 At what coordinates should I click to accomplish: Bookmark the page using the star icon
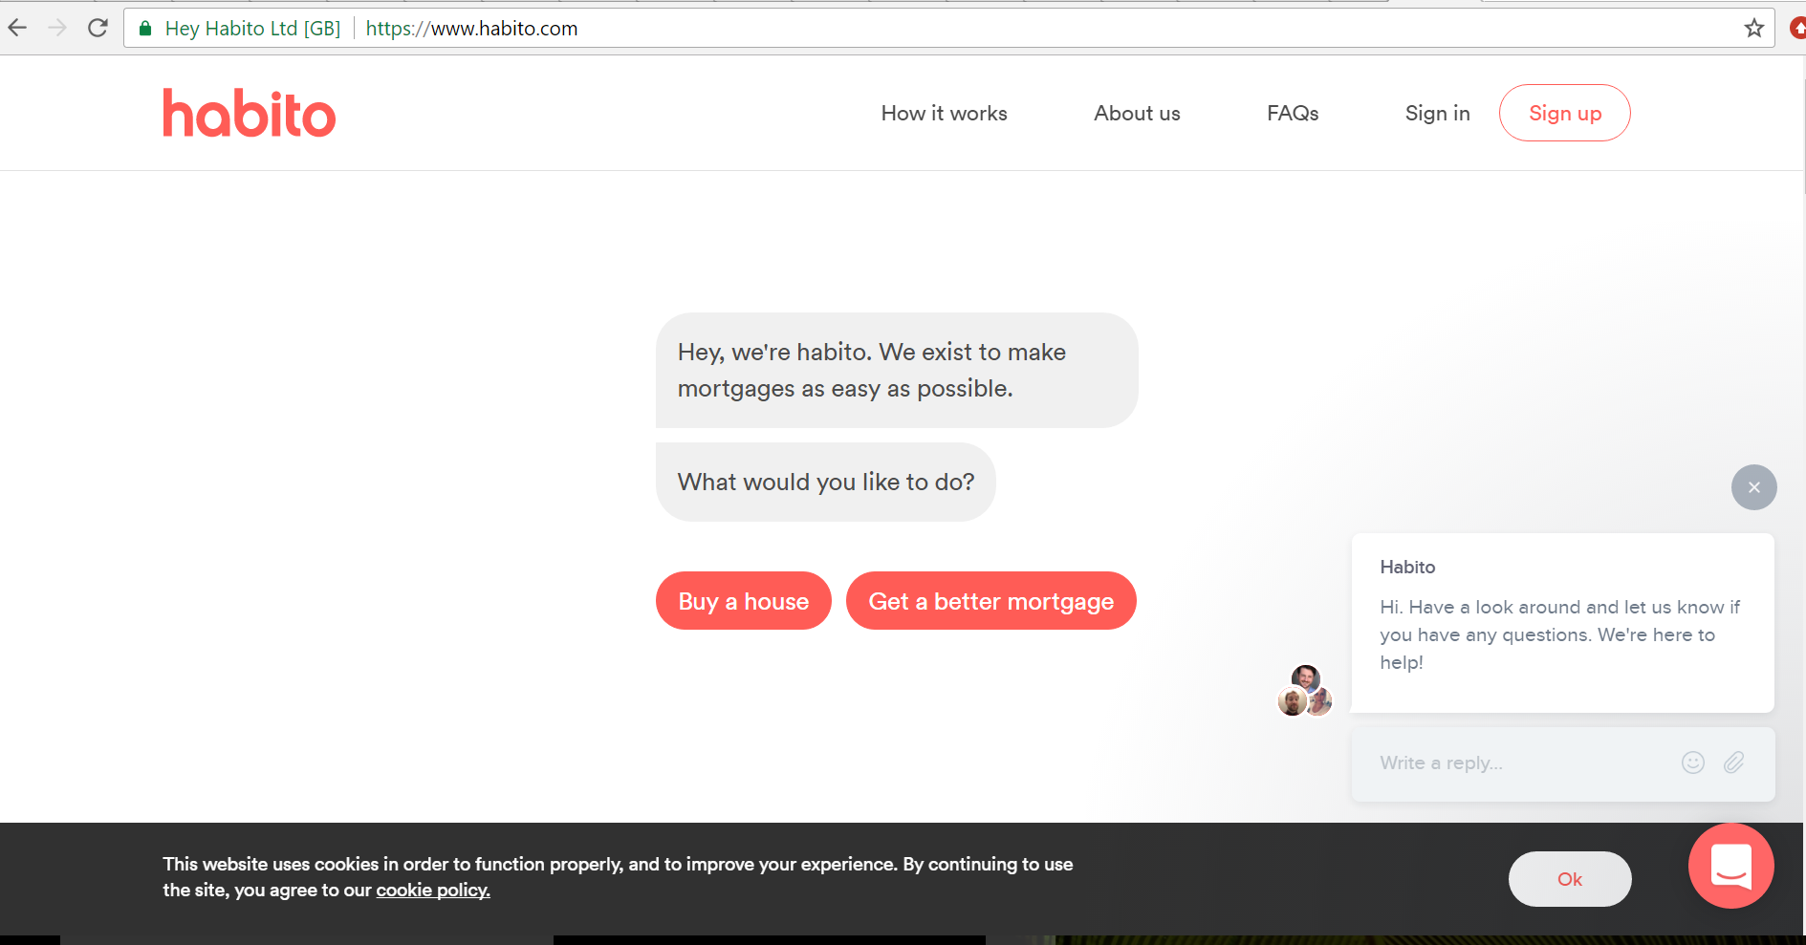point(1753,28)
